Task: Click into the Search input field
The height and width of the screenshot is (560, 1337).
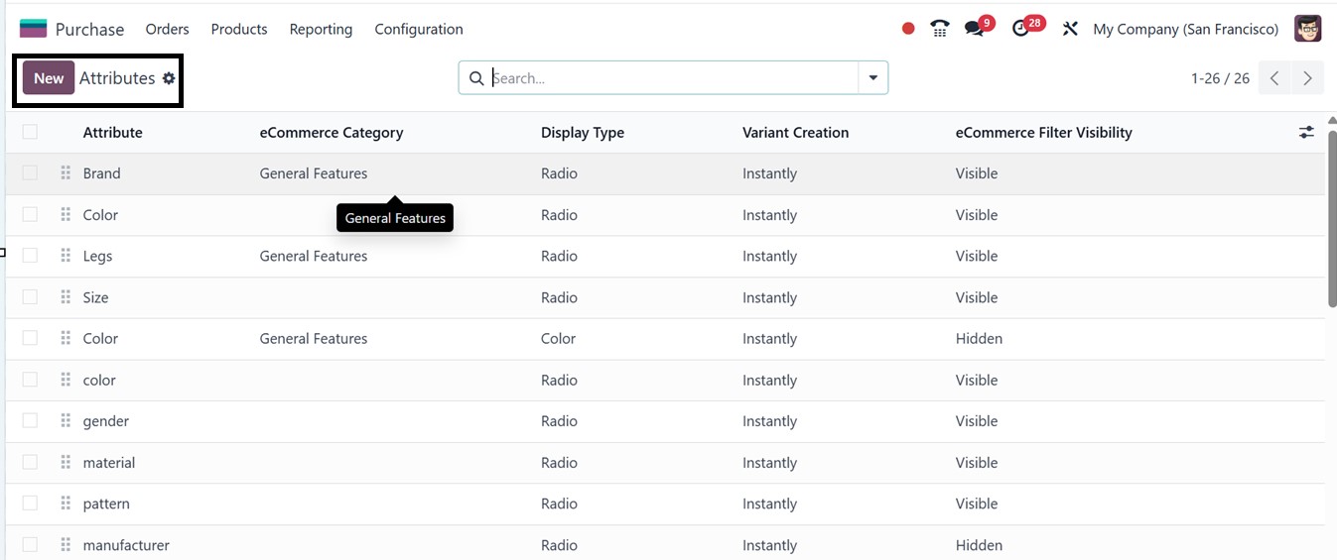Action: click(x=670, y=78)
